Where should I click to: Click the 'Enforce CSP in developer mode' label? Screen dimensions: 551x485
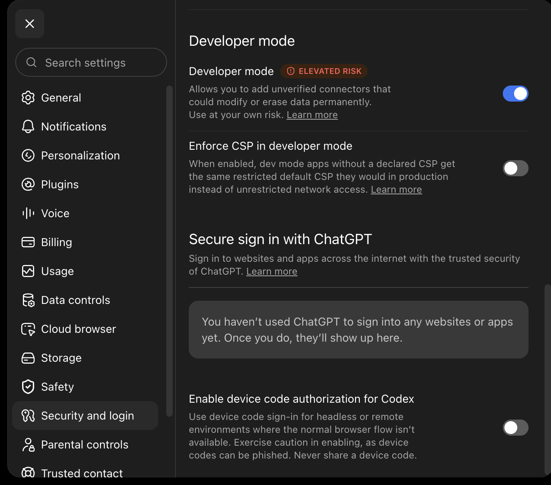tap(271, 146)
